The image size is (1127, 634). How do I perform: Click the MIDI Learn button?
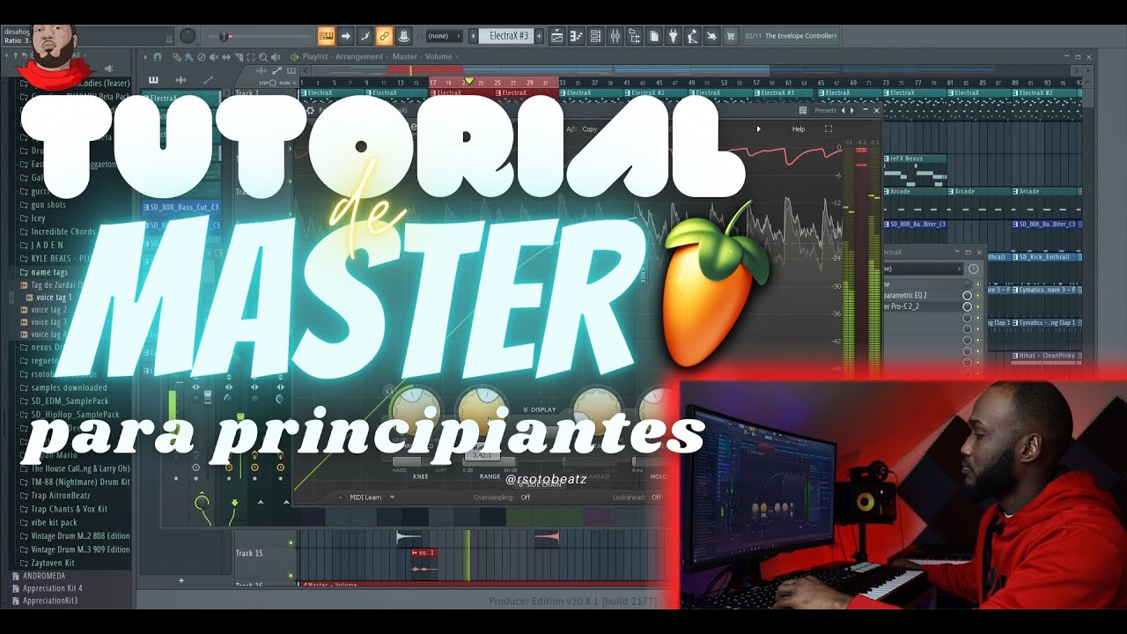[365, 498]
